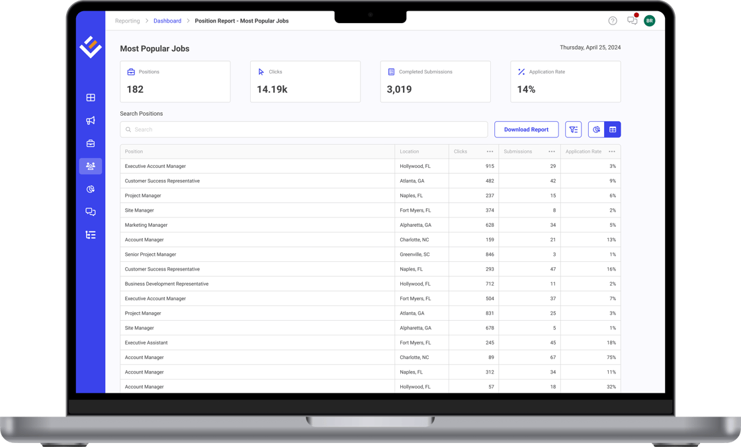Open the notifications icon with red badge
Image resolution: width=741 pixels, height=447 pixels.
pos(632,20)
